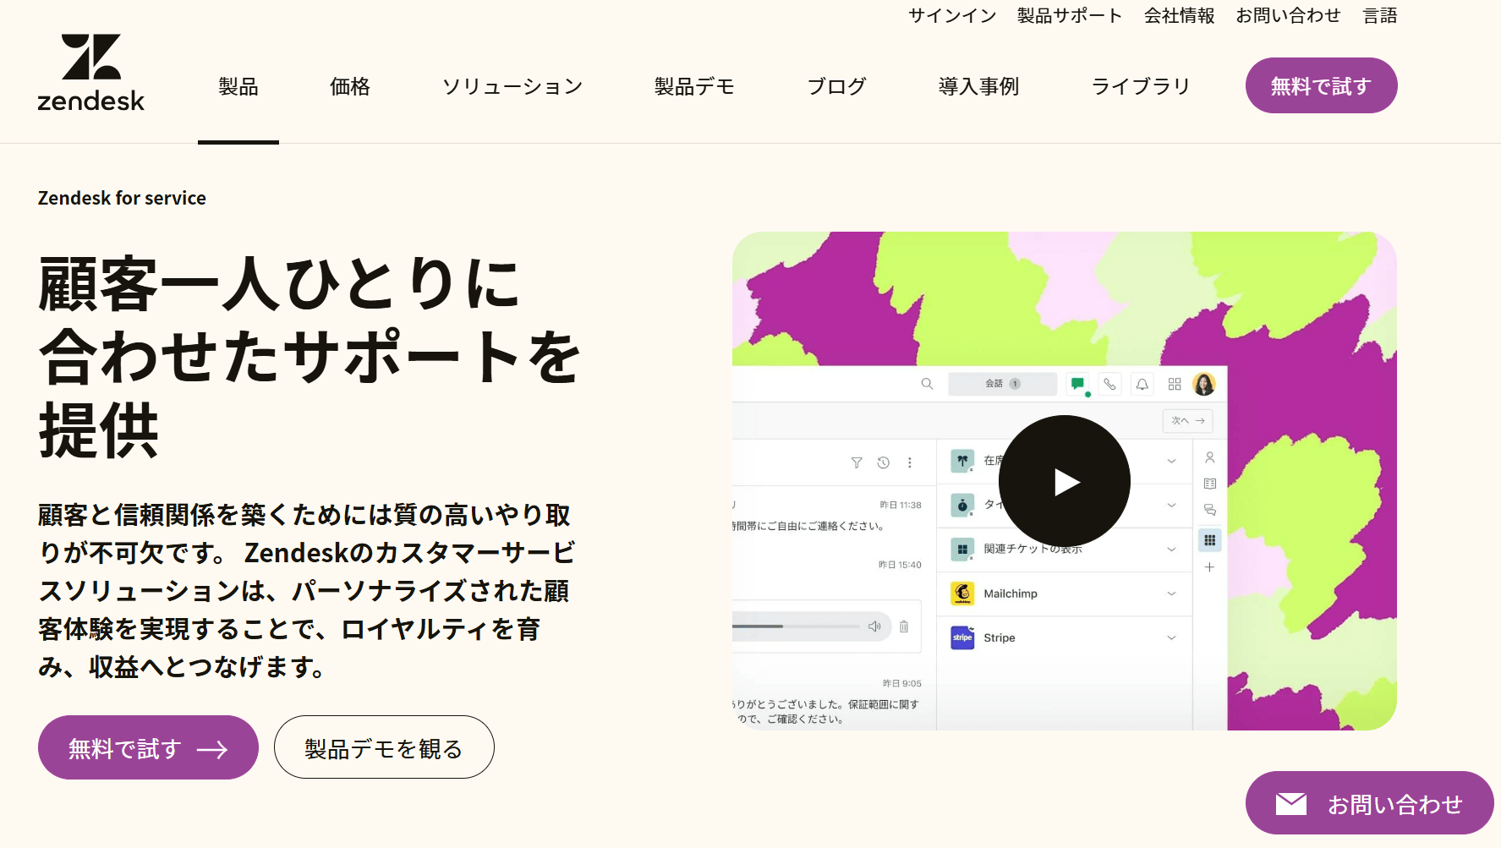1501x848 pixels.
Task: Click the phone icon in the demo toolbar
Action: [1109, 384]
